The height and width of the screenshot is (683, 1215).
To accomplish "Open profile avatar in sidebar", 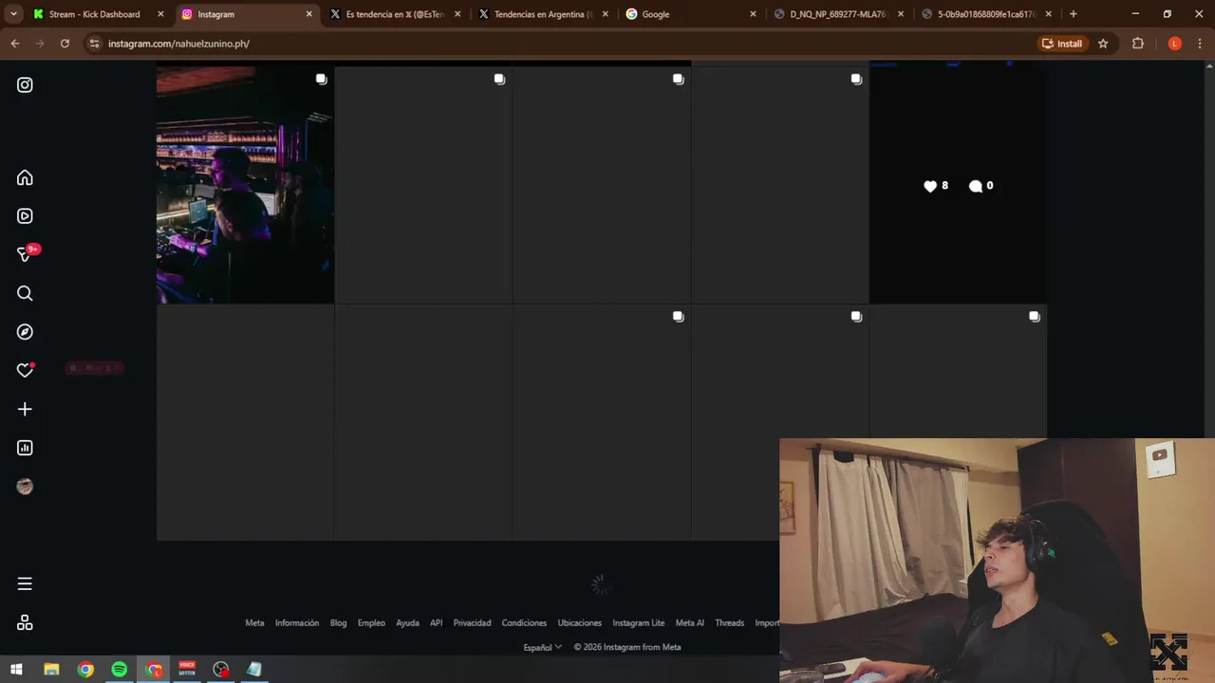I will (25, 487).
